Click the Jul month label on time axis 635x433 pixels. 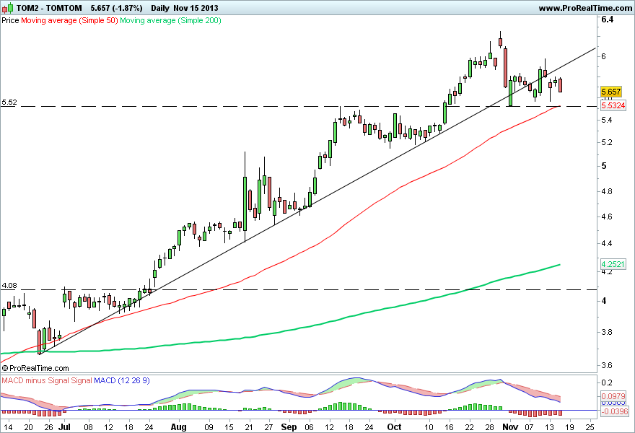click(x=64, y=427)
